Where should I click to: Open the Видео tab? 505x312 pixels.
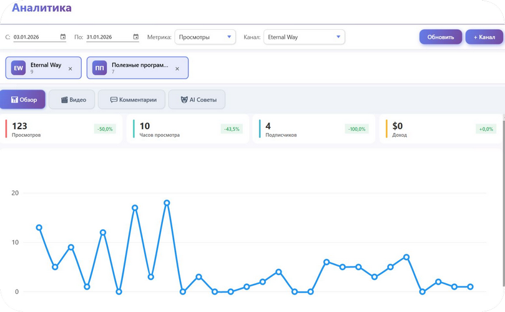point(72,100)
